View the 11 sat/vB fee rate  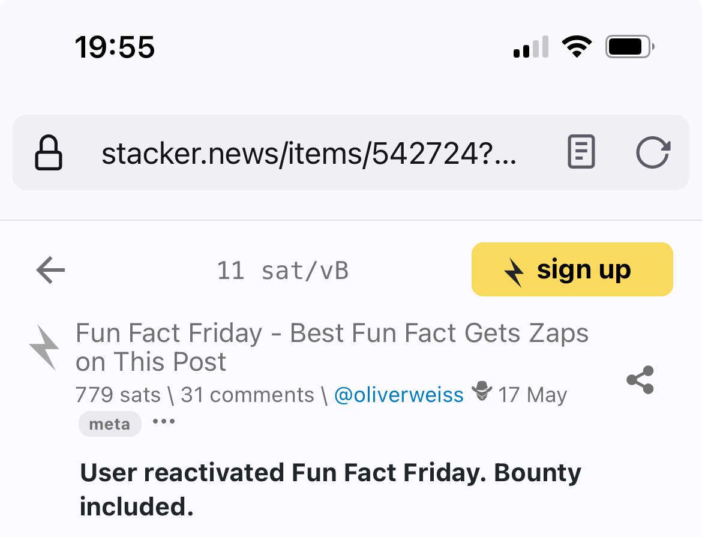[x=283, y=271]
